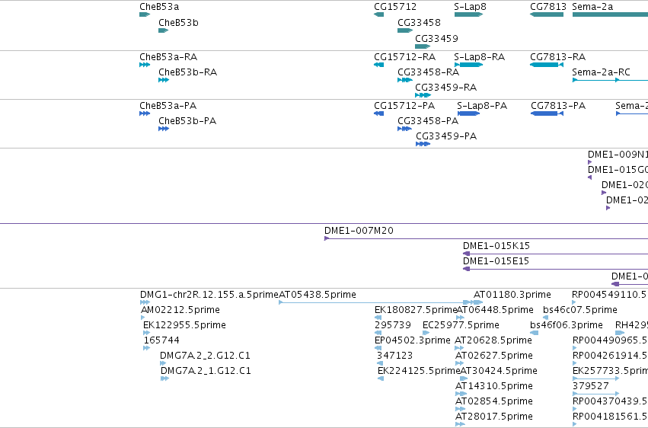This screenshot has height=428, width=648.
Task: Pick the CG33459-RA transcript label
Action: tap(445, 87)
